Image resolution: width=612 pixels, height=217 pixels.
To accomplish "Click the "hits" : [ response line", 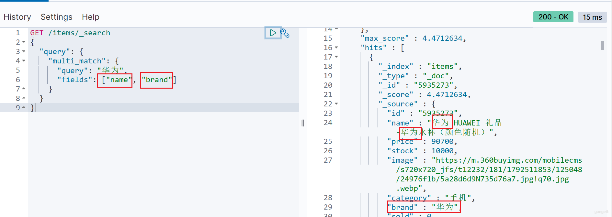I will pyautogui.click(x=382, y=48).
